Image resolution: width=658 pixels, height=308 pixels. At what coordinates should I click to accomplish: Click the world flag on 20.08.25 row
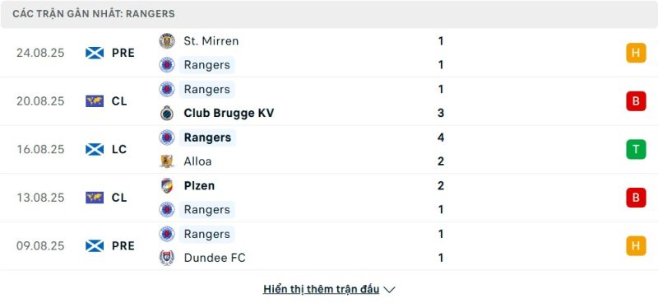point(95,101)
